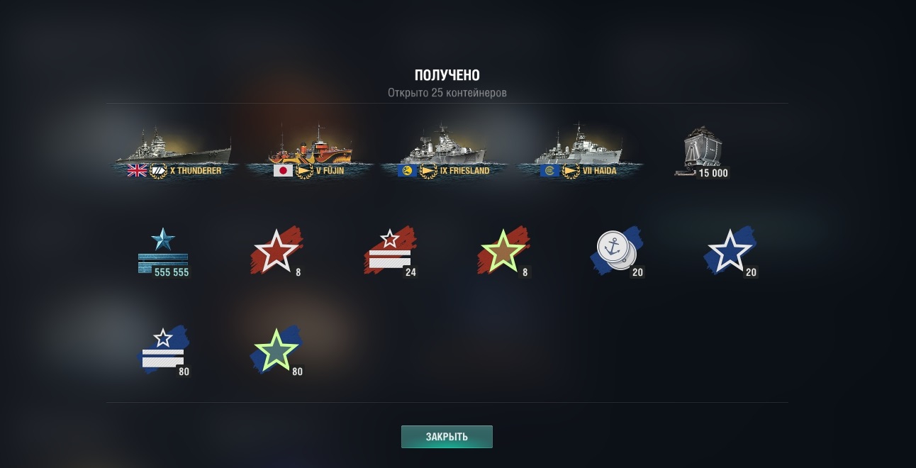
Task: Click the British flag beside Thunderer
Action: tap(137, 171)
